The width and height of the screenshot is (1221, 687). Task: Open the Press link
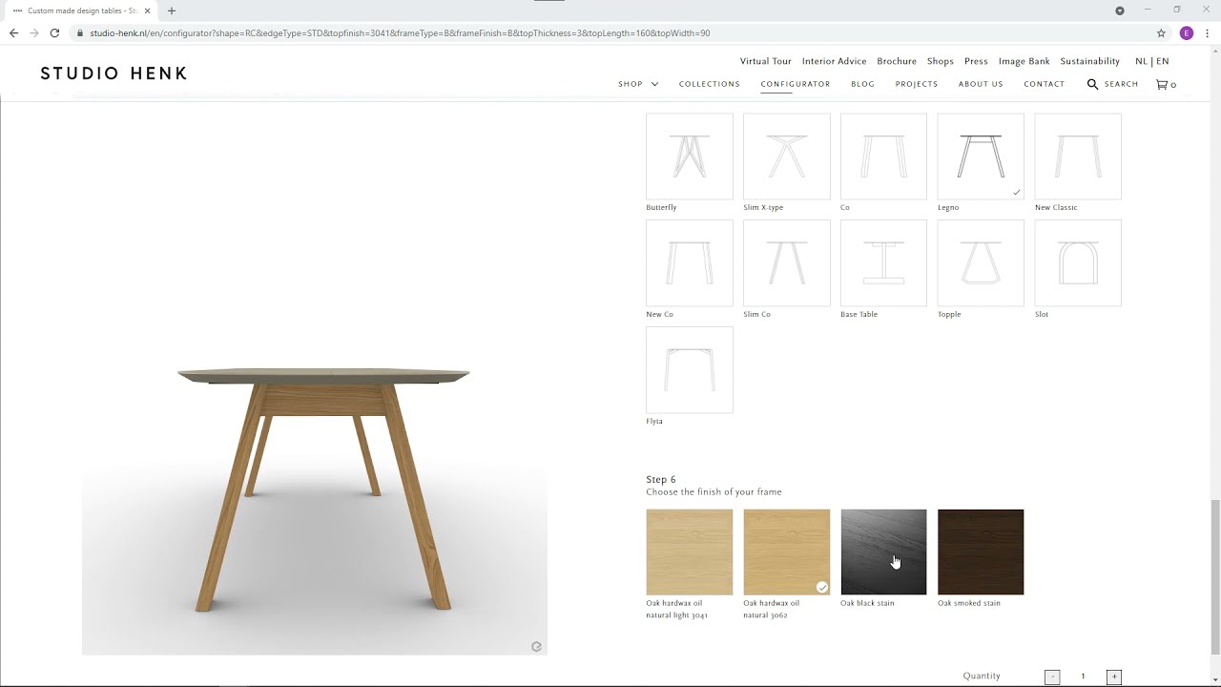click(976, 61)
